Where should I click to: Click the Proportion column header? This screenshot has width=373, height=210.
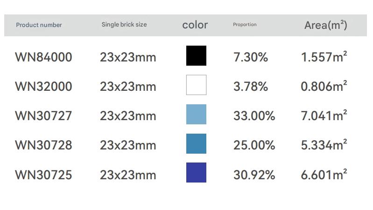[245, 25]
